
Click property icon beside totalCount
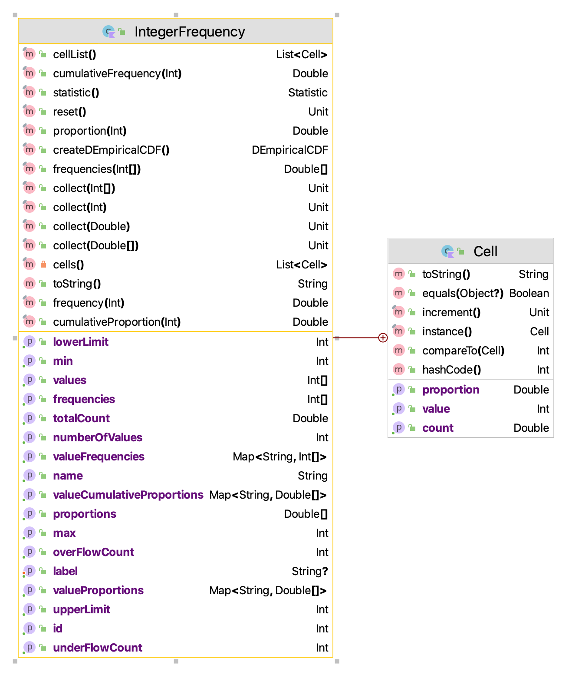coord(29,418)
